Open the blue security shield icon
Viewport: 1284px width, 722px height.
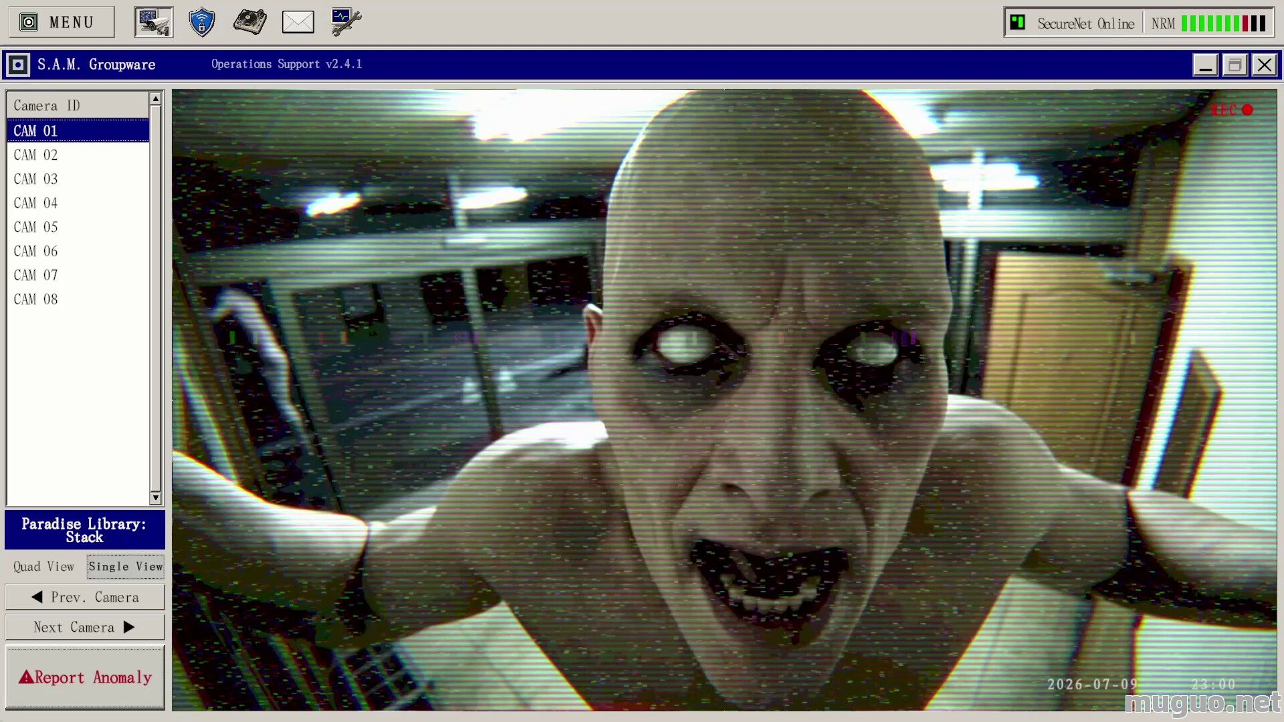pyautogui.click(x=202, y=22)
